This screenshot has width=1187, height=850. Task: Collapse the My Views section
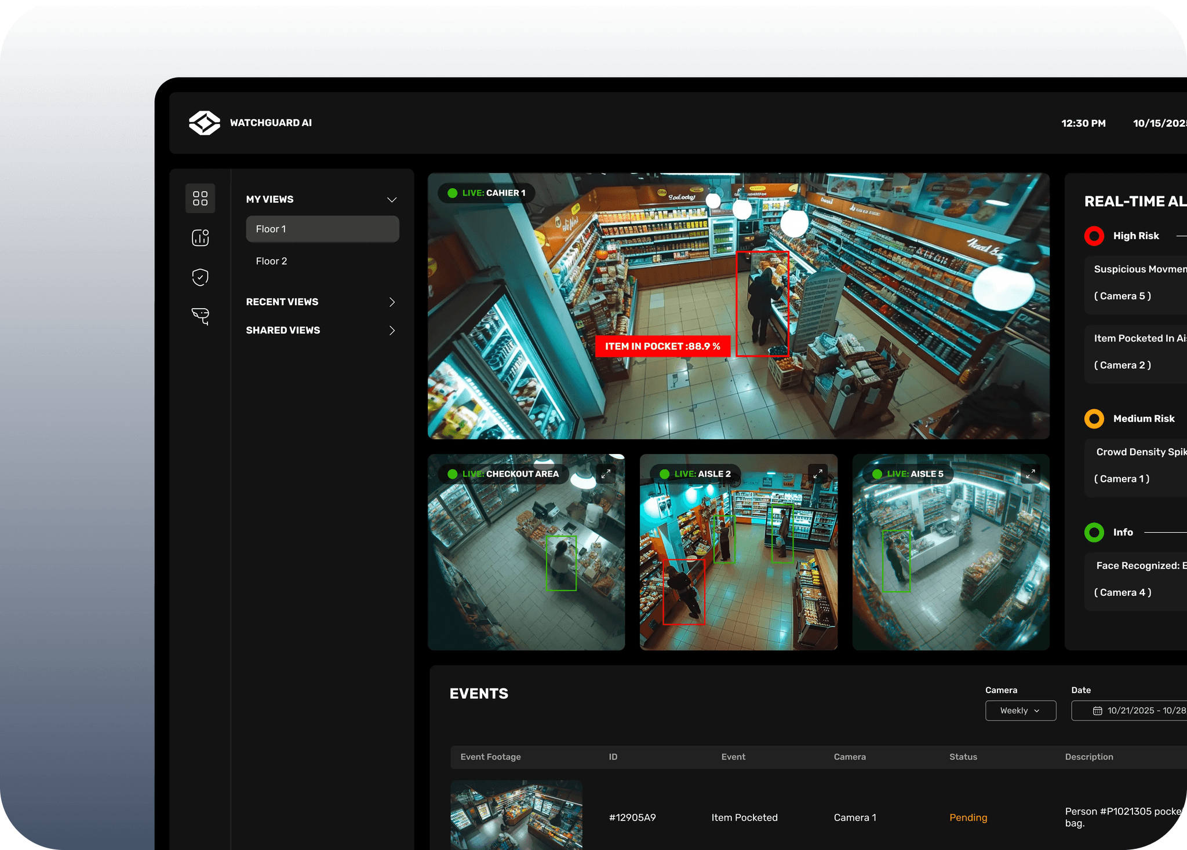click(x=392, y=199)
